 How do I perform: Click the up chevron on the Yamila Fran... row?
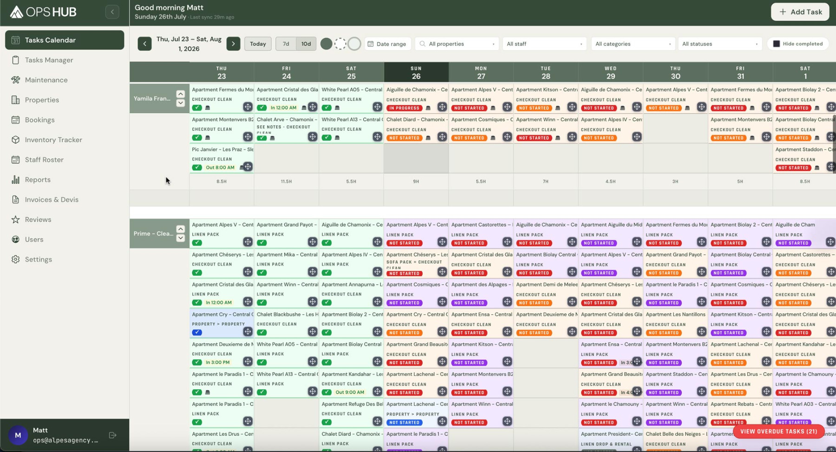[180, 94]
